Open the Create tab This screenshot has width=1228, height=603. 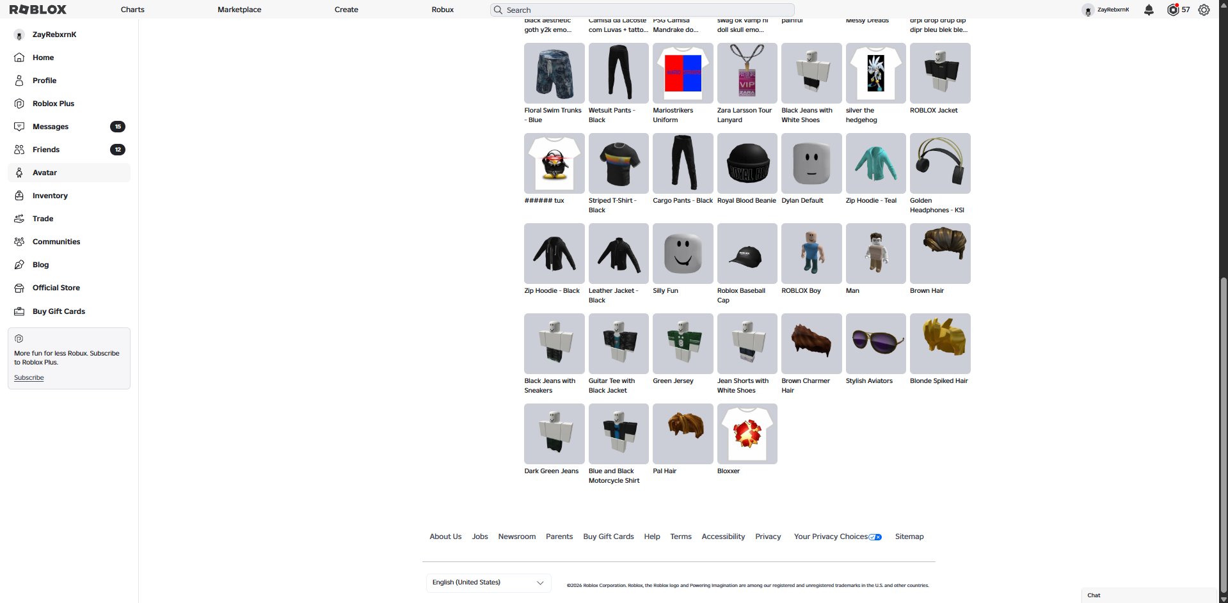point(346,10)
